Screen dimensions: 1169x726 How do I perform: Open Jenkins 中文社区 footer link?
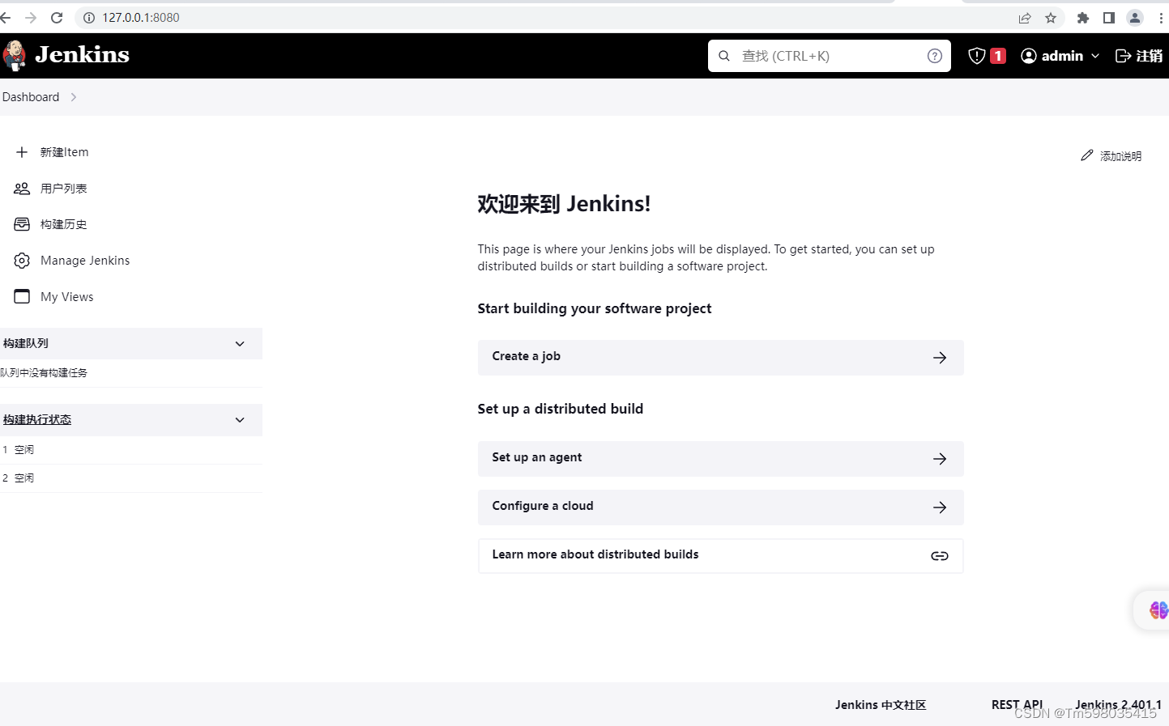pos(881,705)
